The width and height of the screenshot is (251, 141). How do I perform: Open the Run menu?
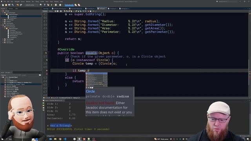[x=33, y=2]
